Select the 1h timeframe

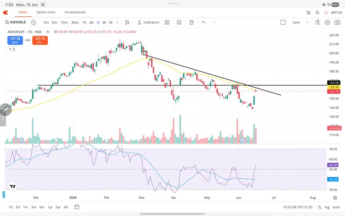(x=84, y=22)
